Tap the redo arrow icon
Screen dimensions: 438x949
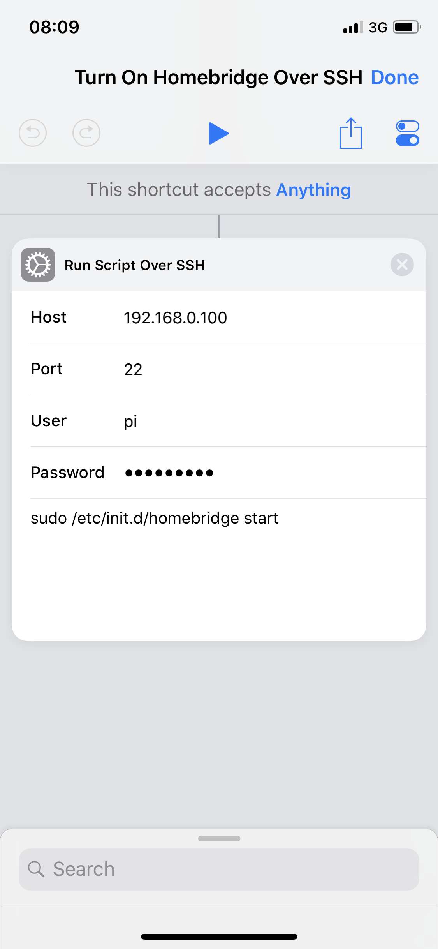click(x=86, y=133)
